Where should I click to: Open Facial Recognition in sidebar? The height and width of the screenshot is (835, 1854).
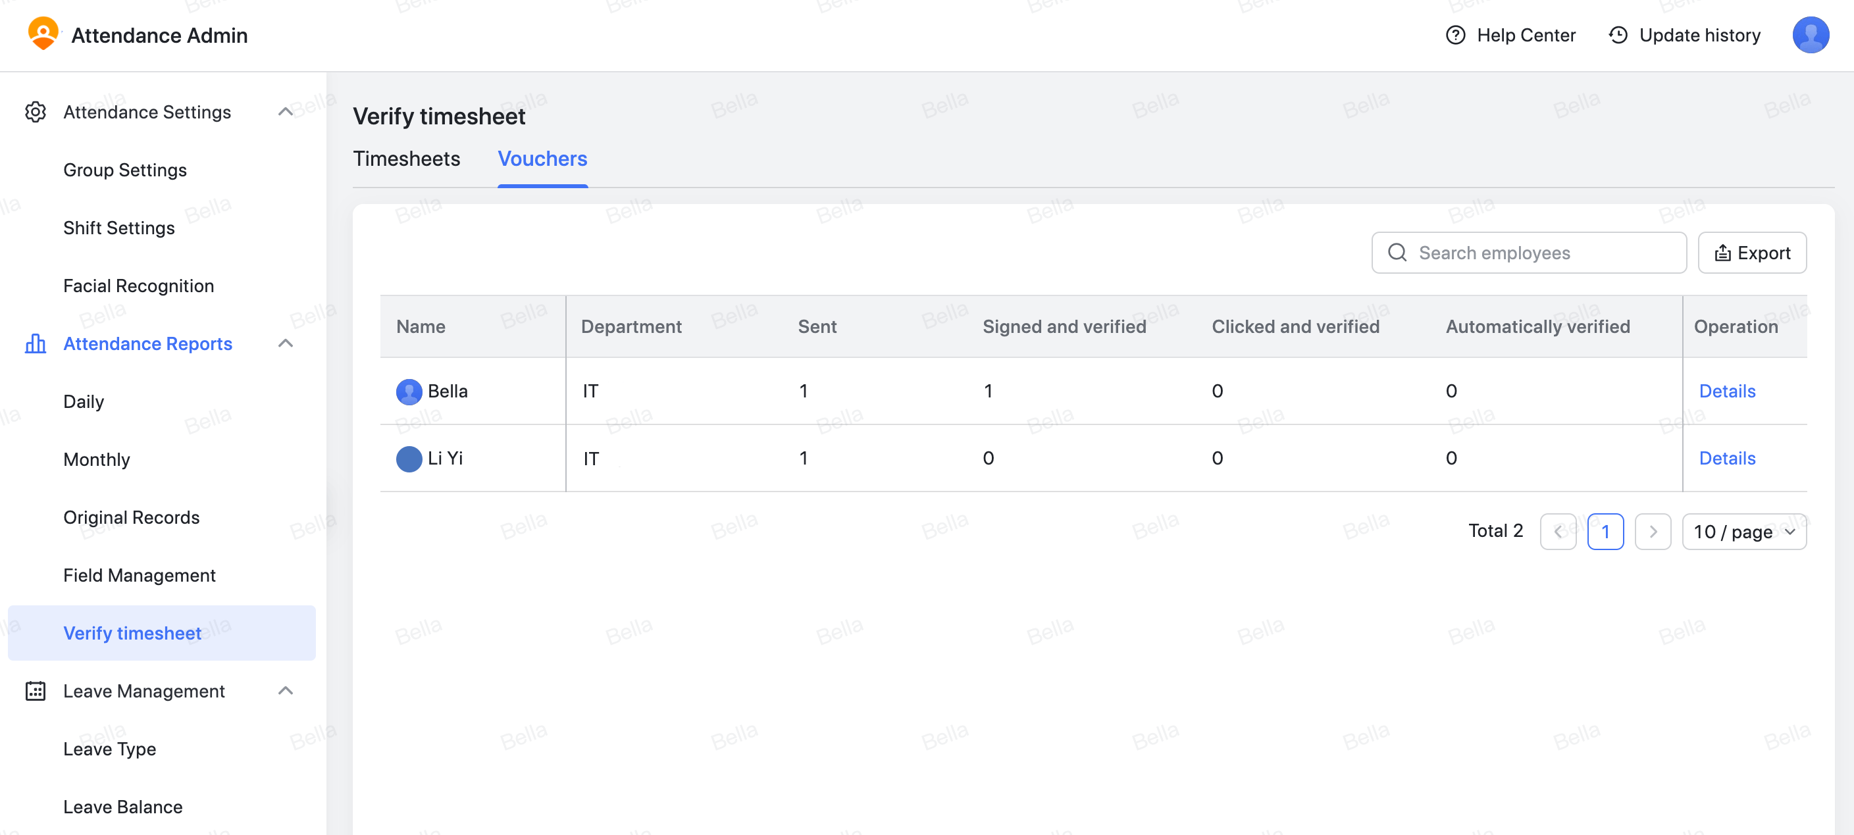click(139, 286)
